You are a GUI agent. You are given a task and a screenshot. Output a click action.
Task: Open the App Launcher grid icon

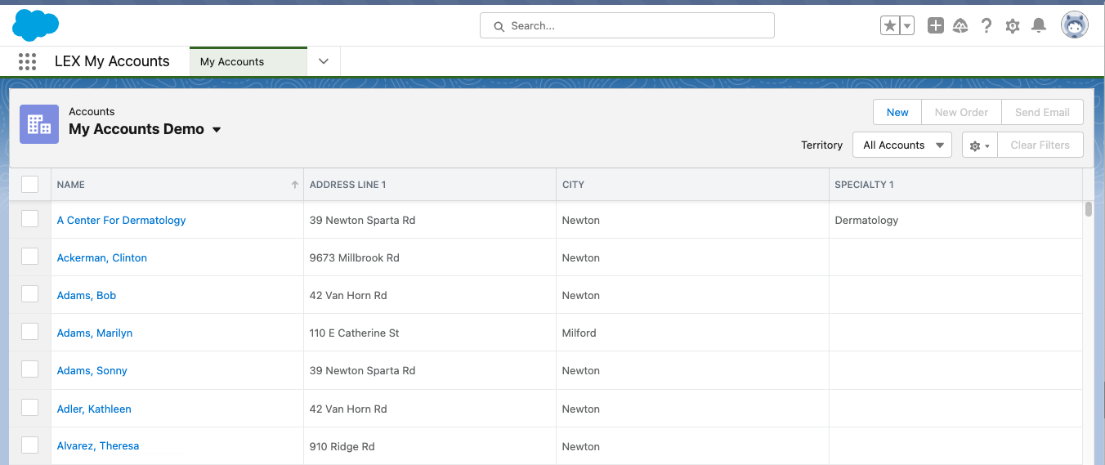27,61
